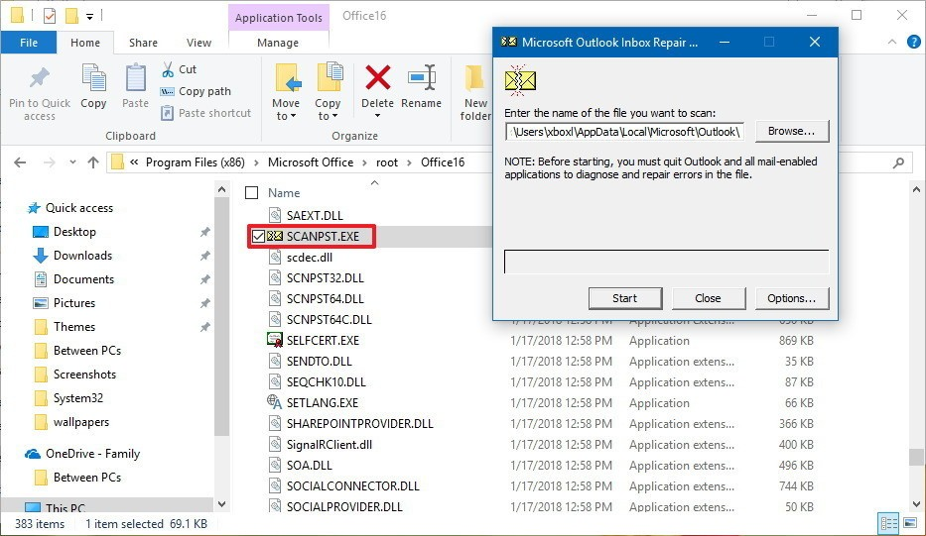
Task: Sort by the Name column header
Action: tap(284, 193)
